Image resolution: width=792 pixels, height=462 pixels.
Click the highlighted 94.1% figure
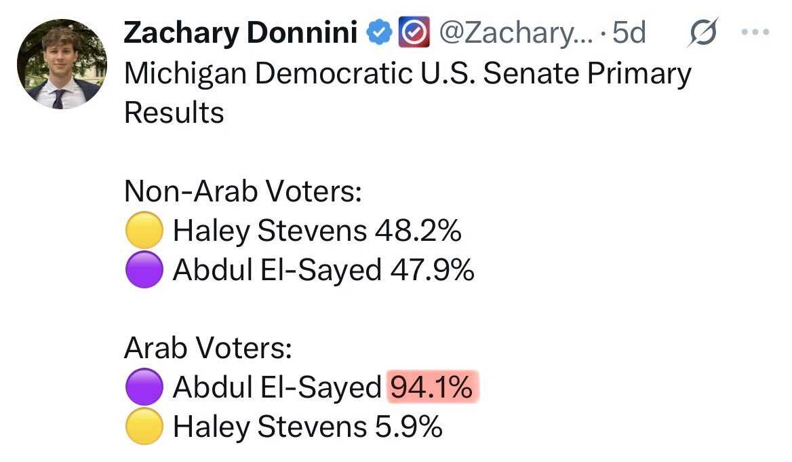click(x=433, y=387)
